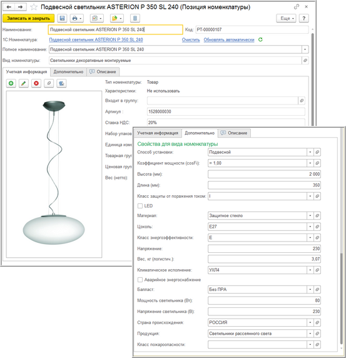Close the item form window
Viewport: 346px width, 358px height.
(307, 7)
